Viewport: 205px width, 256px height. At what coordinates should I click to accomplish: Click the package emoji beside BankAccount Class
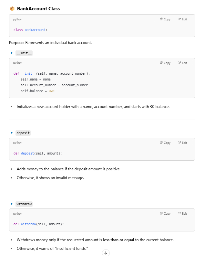point(12,9)
